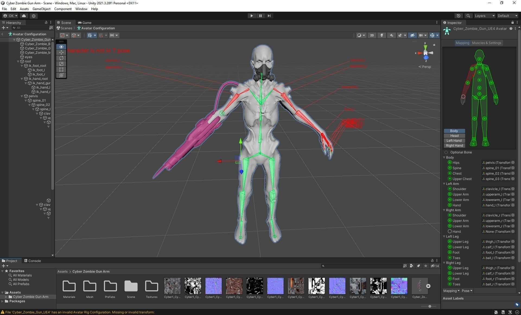Toggle scene effects (skybox, fog)
This screenshot has height=315, width=521.
tap(400, 35)
